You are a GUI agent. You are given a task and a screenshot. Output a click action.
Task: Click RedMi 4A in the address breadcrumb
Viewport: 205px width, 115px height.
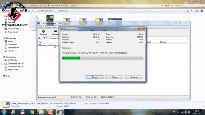(x=75, y=6)
